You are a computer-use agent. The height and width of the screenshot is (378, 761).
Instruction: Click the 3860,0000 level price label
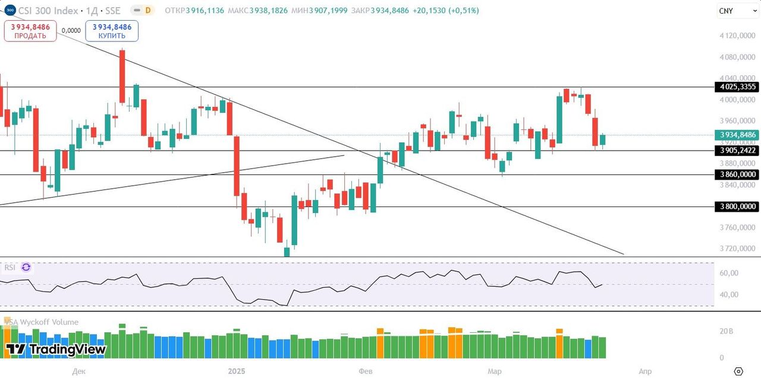pyautogui.click(x=737, y=174)
